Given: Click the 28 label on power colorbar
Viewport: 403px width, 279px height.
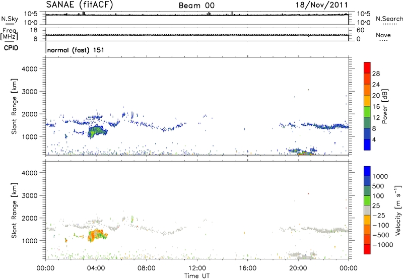Looking at the screenshot, I should point(376,74).
